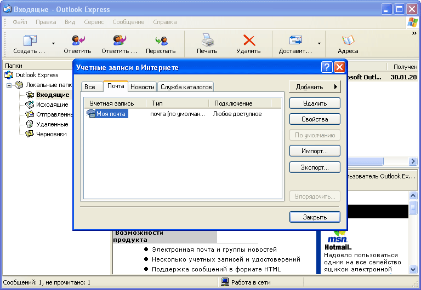The width and height of the screenshot is (421, 290).
Task: Select the Исходящие folder
Action: [52, 105]
